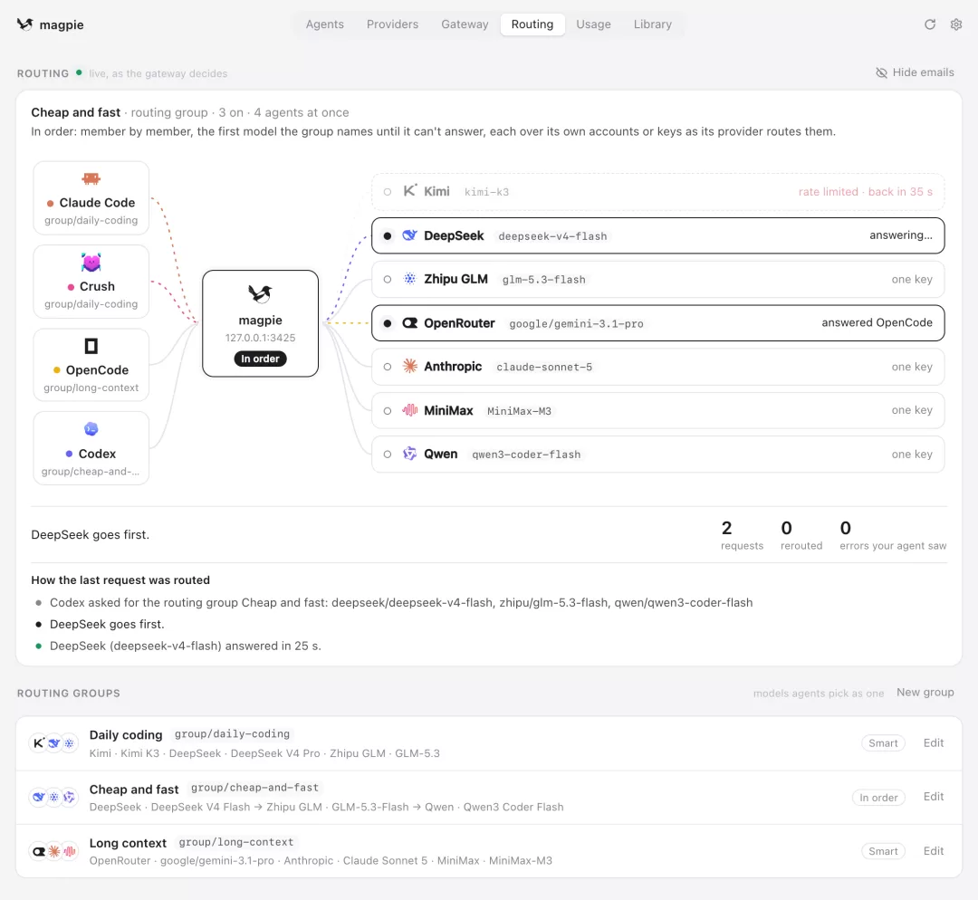Screen dimensions: 978x900
Task: Click the Long context group provider icons
Action: click(x=53, y=851)
